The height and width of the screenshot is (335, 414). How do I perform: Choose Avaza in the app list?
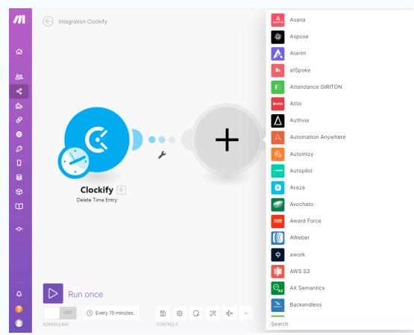[341, 188]
